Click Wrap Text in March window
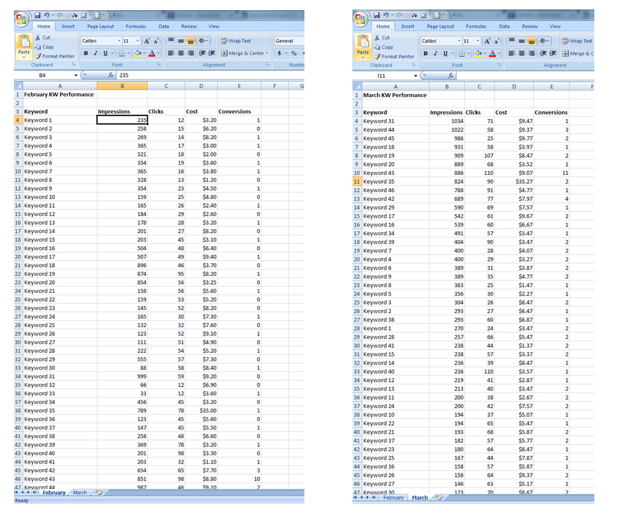 coord(577,41)
